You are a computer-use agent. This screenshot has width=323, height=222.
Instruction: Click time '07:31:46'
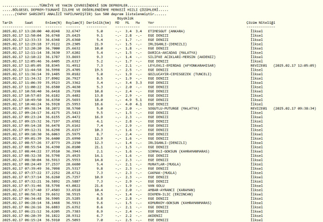(x=33, y=186)
